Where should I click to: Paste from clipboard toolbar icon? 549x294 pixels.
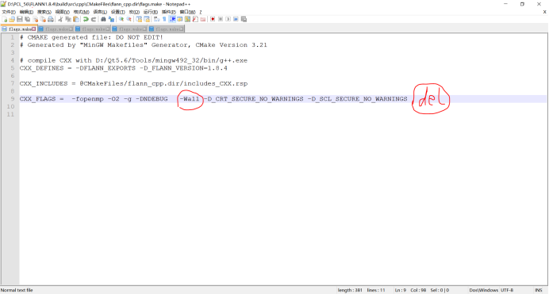point(76,19)
